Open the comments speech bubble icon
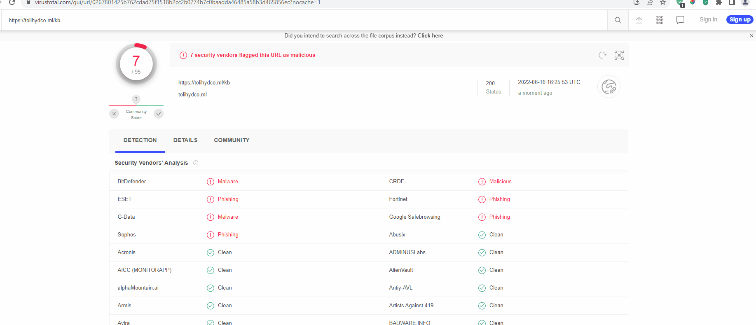This screenshot has height=325, width=756. 680,20
